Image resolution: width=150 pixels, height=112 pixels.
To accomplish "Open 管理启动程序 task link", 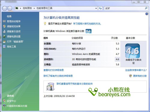I will 13,21.
